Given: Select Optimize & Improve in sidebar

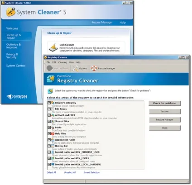Looking at the screenshot, I should click(x=14, y=46).
